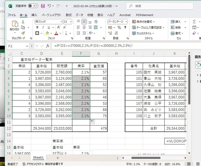Click the Cut scissors icon
Viewport: 201px width, 166px height.
23,22
